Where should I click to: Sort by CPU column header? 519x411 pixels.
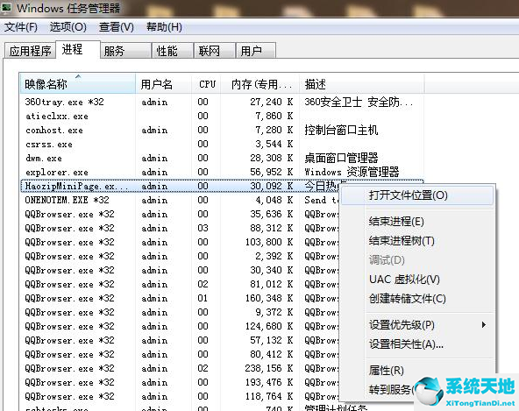(x=207, y=84)
